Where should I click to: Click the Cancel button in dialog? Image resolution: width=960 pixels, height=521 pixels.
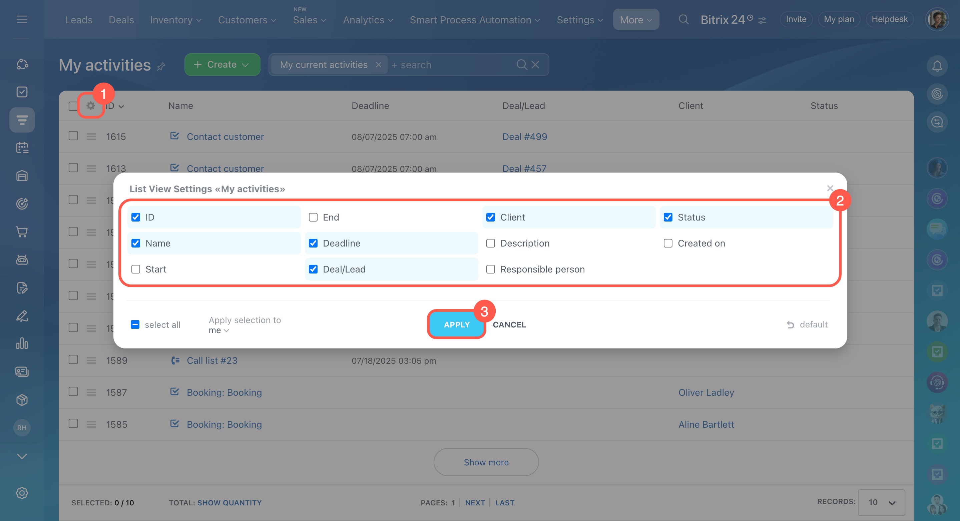(509, 324)
